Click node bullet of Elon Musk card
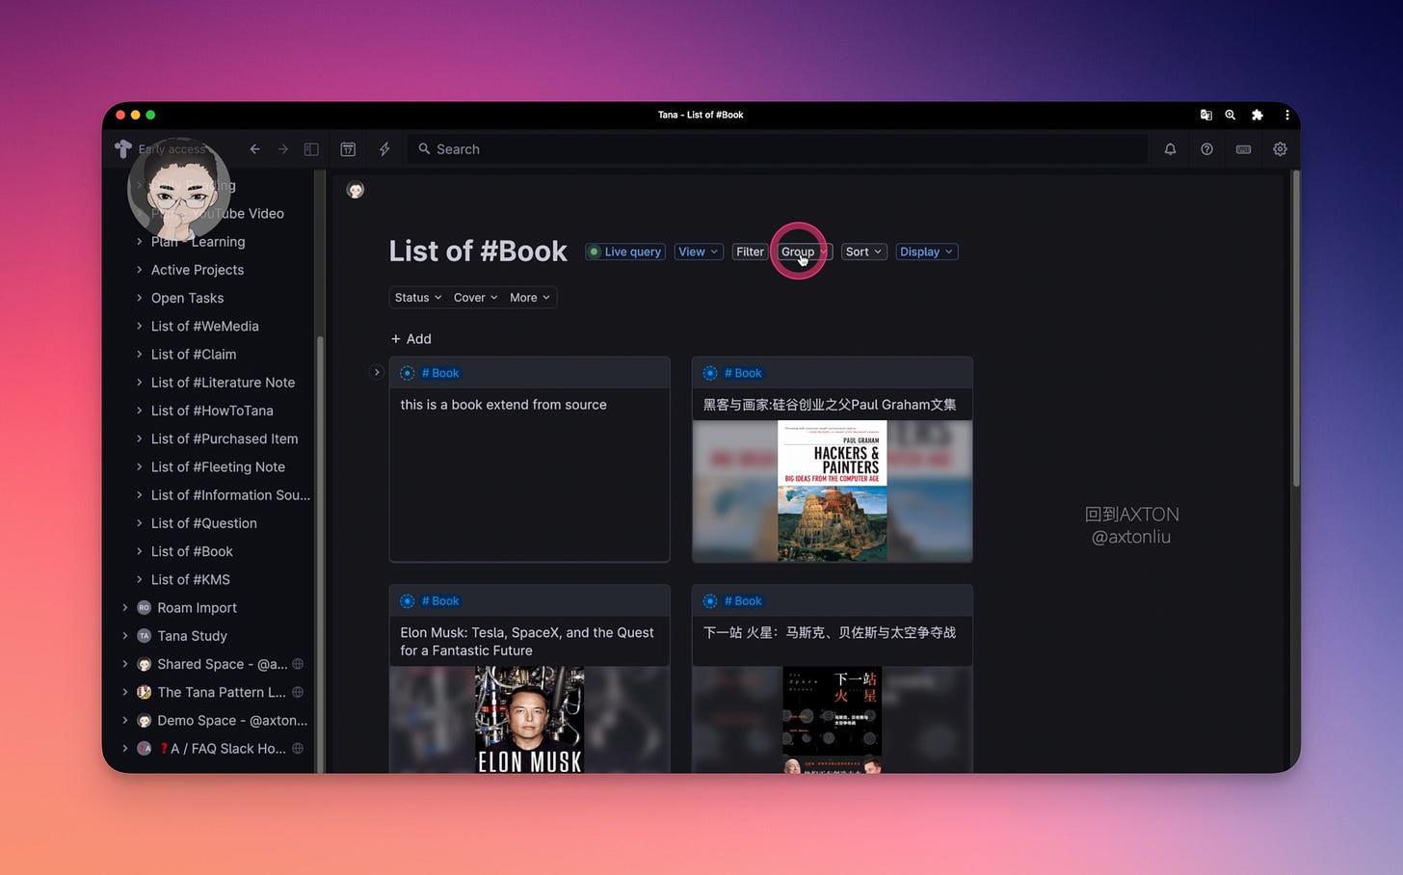The image size is (1403, 875). click(408, 601)
